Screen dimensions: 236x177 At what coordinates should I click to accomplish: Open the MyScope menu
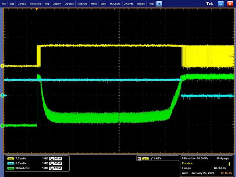115,4
